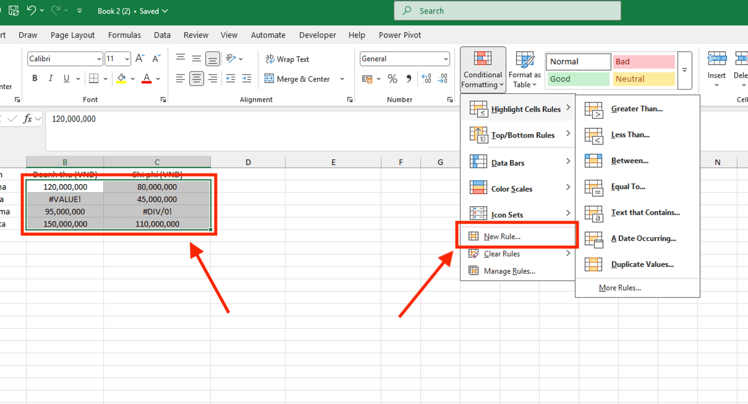Open Merge & Center dropdown arrow
The image size is (748, 404).
tap(342, 79)
